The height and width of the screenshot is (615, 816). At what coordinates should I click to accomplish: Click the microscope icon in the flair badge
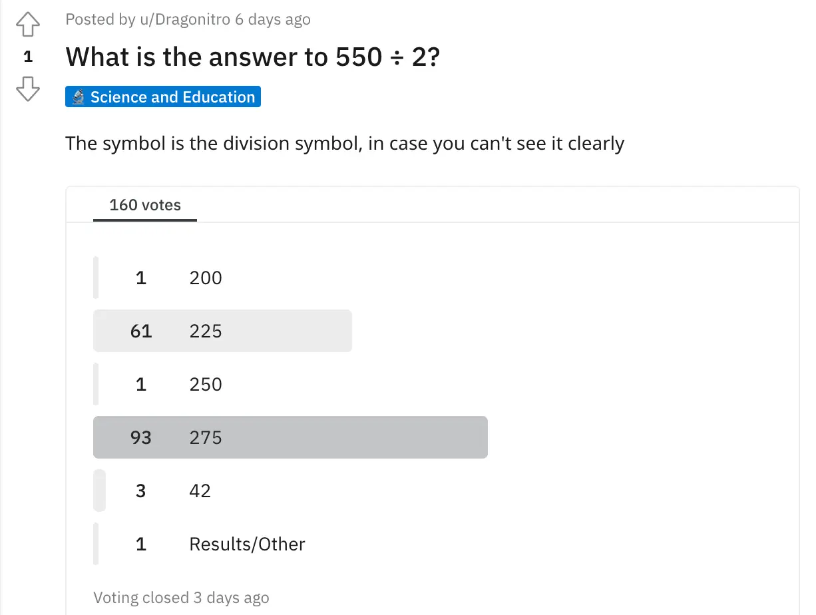pyautogui.click(x=78, y=96)
